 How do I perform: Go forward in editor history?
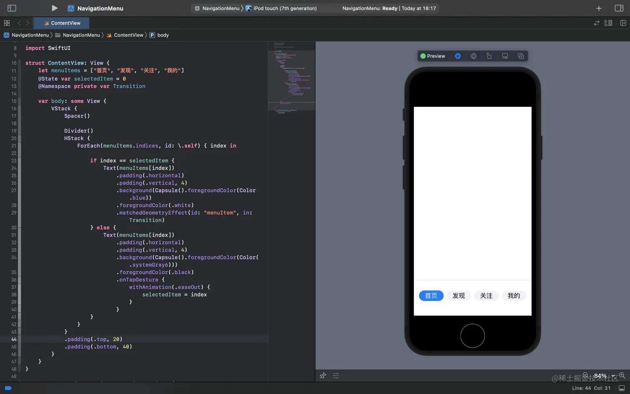27,23
